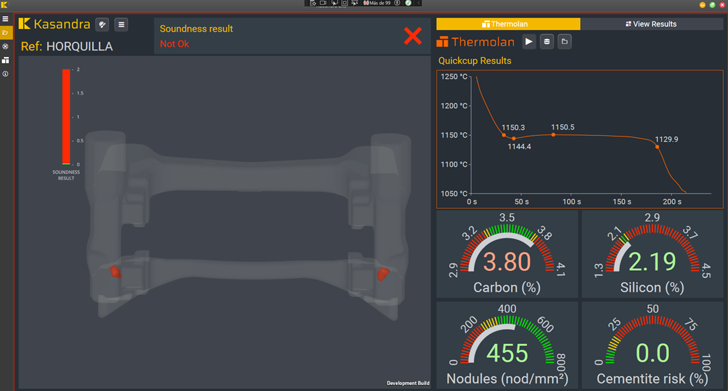
Task: Click the 1129.9 point on the cooling curve
Action: (657, 146)
